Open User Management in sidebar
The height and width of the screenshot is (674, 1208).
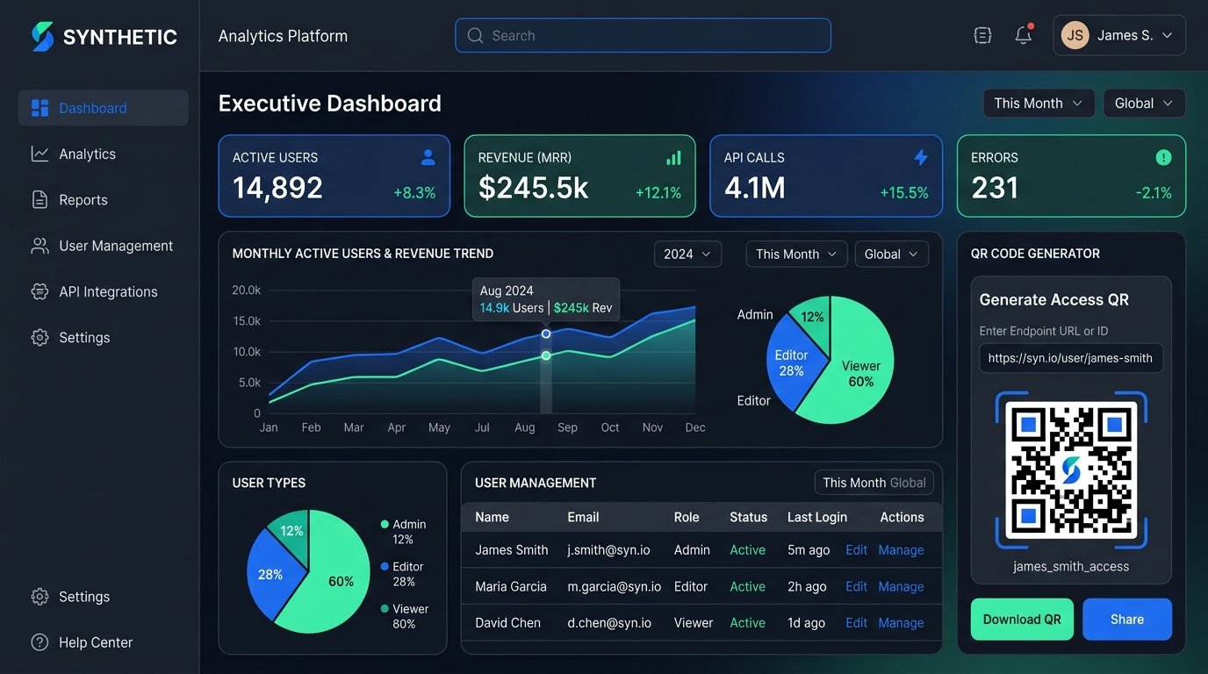103,246
